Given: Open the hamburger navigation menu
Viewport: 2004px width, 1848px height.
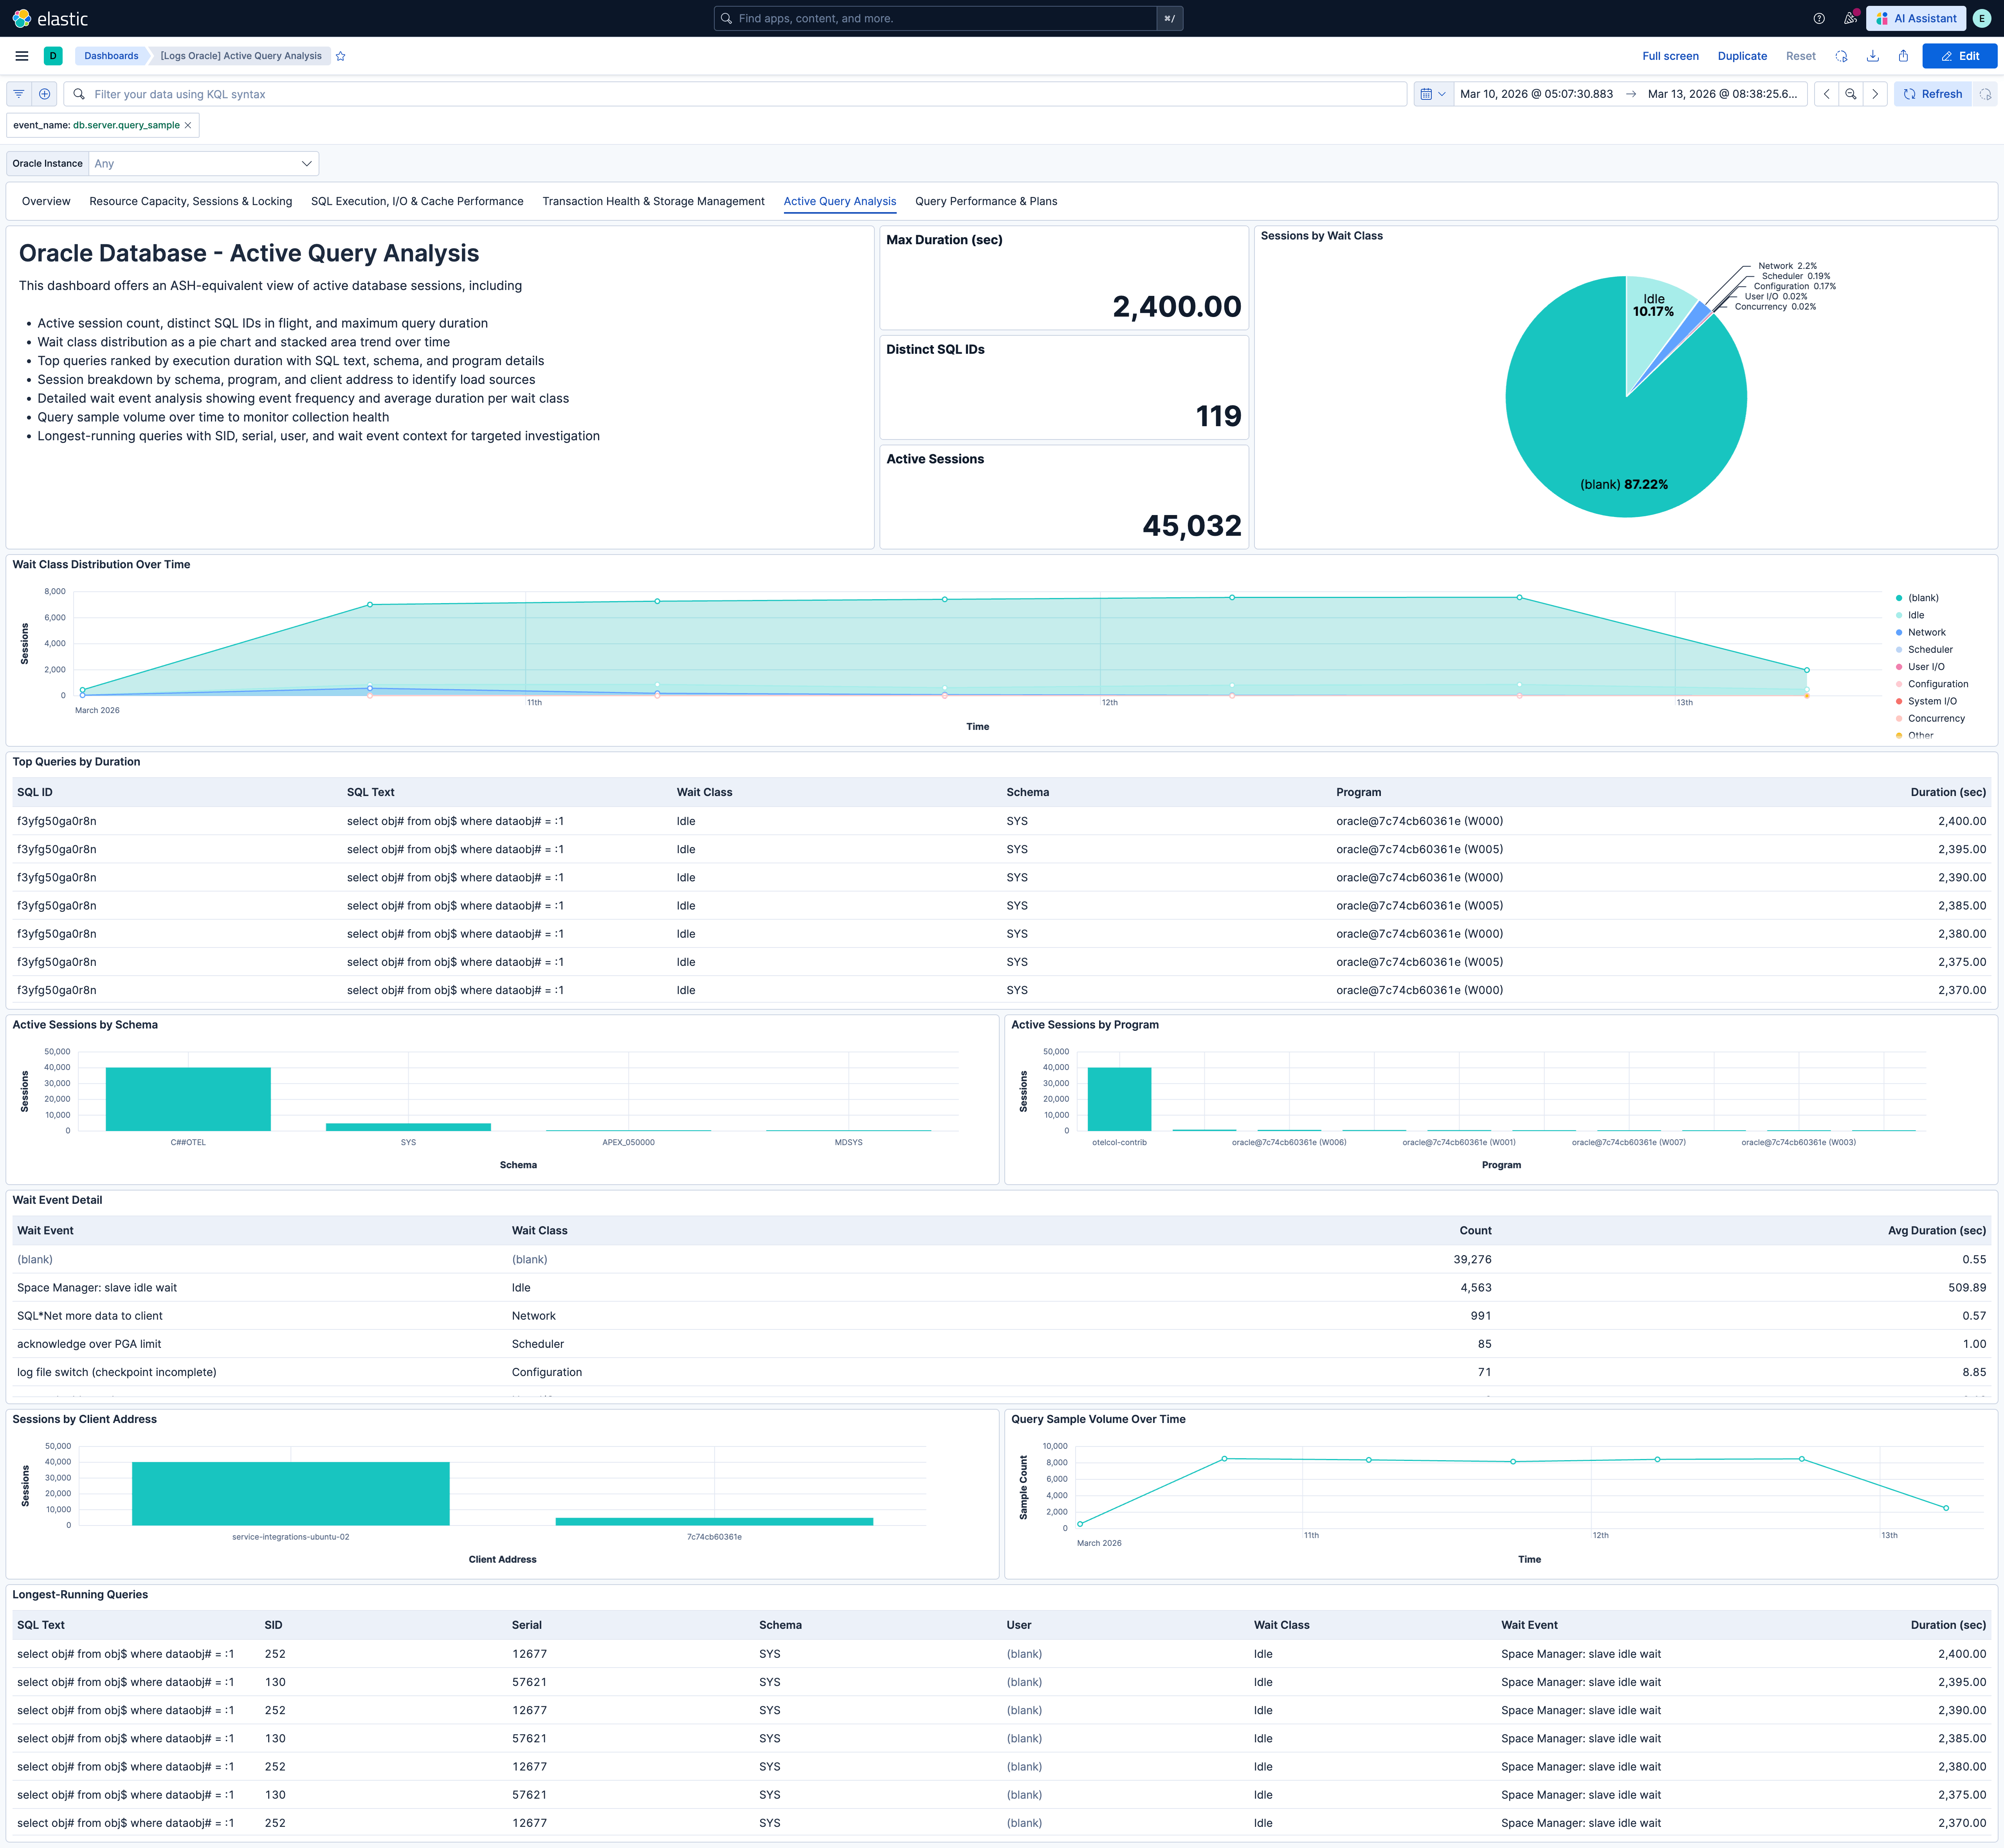Looking at the screenshot, I should (x=21, y=56).
